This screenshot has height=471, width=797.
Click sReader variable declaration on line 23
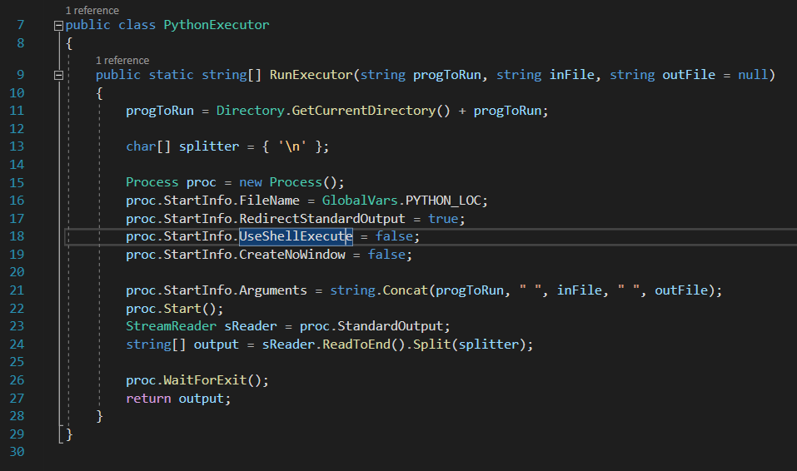click(251, 326)
